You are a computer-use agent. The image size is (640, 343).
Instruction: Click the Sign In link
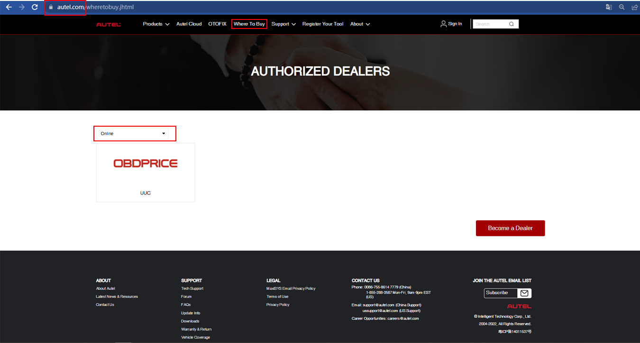pyautogui.click(x=455, y=24)
